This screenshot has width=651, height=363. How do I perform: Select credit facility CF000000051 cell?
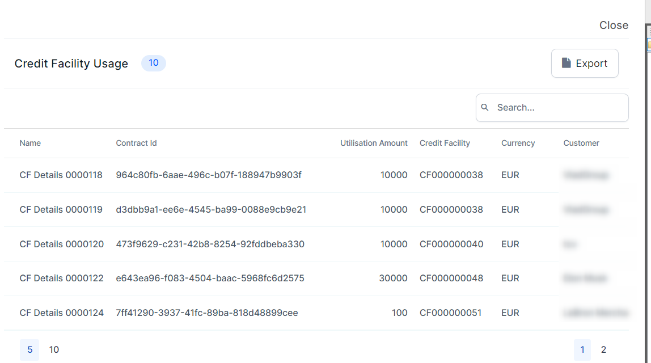pyautogui.click(x=451, y=313)
